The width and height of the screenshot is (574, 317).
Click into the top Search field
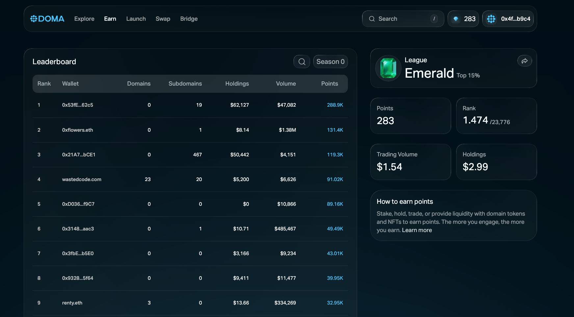tap(402, 19)
